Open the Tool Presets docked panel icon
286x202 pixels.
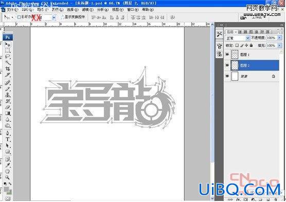[220, 34]
